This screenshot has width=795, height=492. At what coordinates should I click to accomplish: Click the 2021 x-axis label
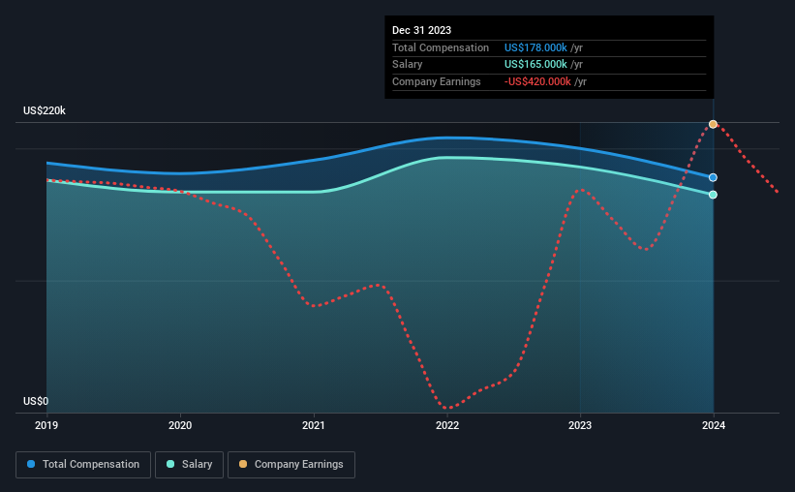pyautogui.click(x=314, y=425)
